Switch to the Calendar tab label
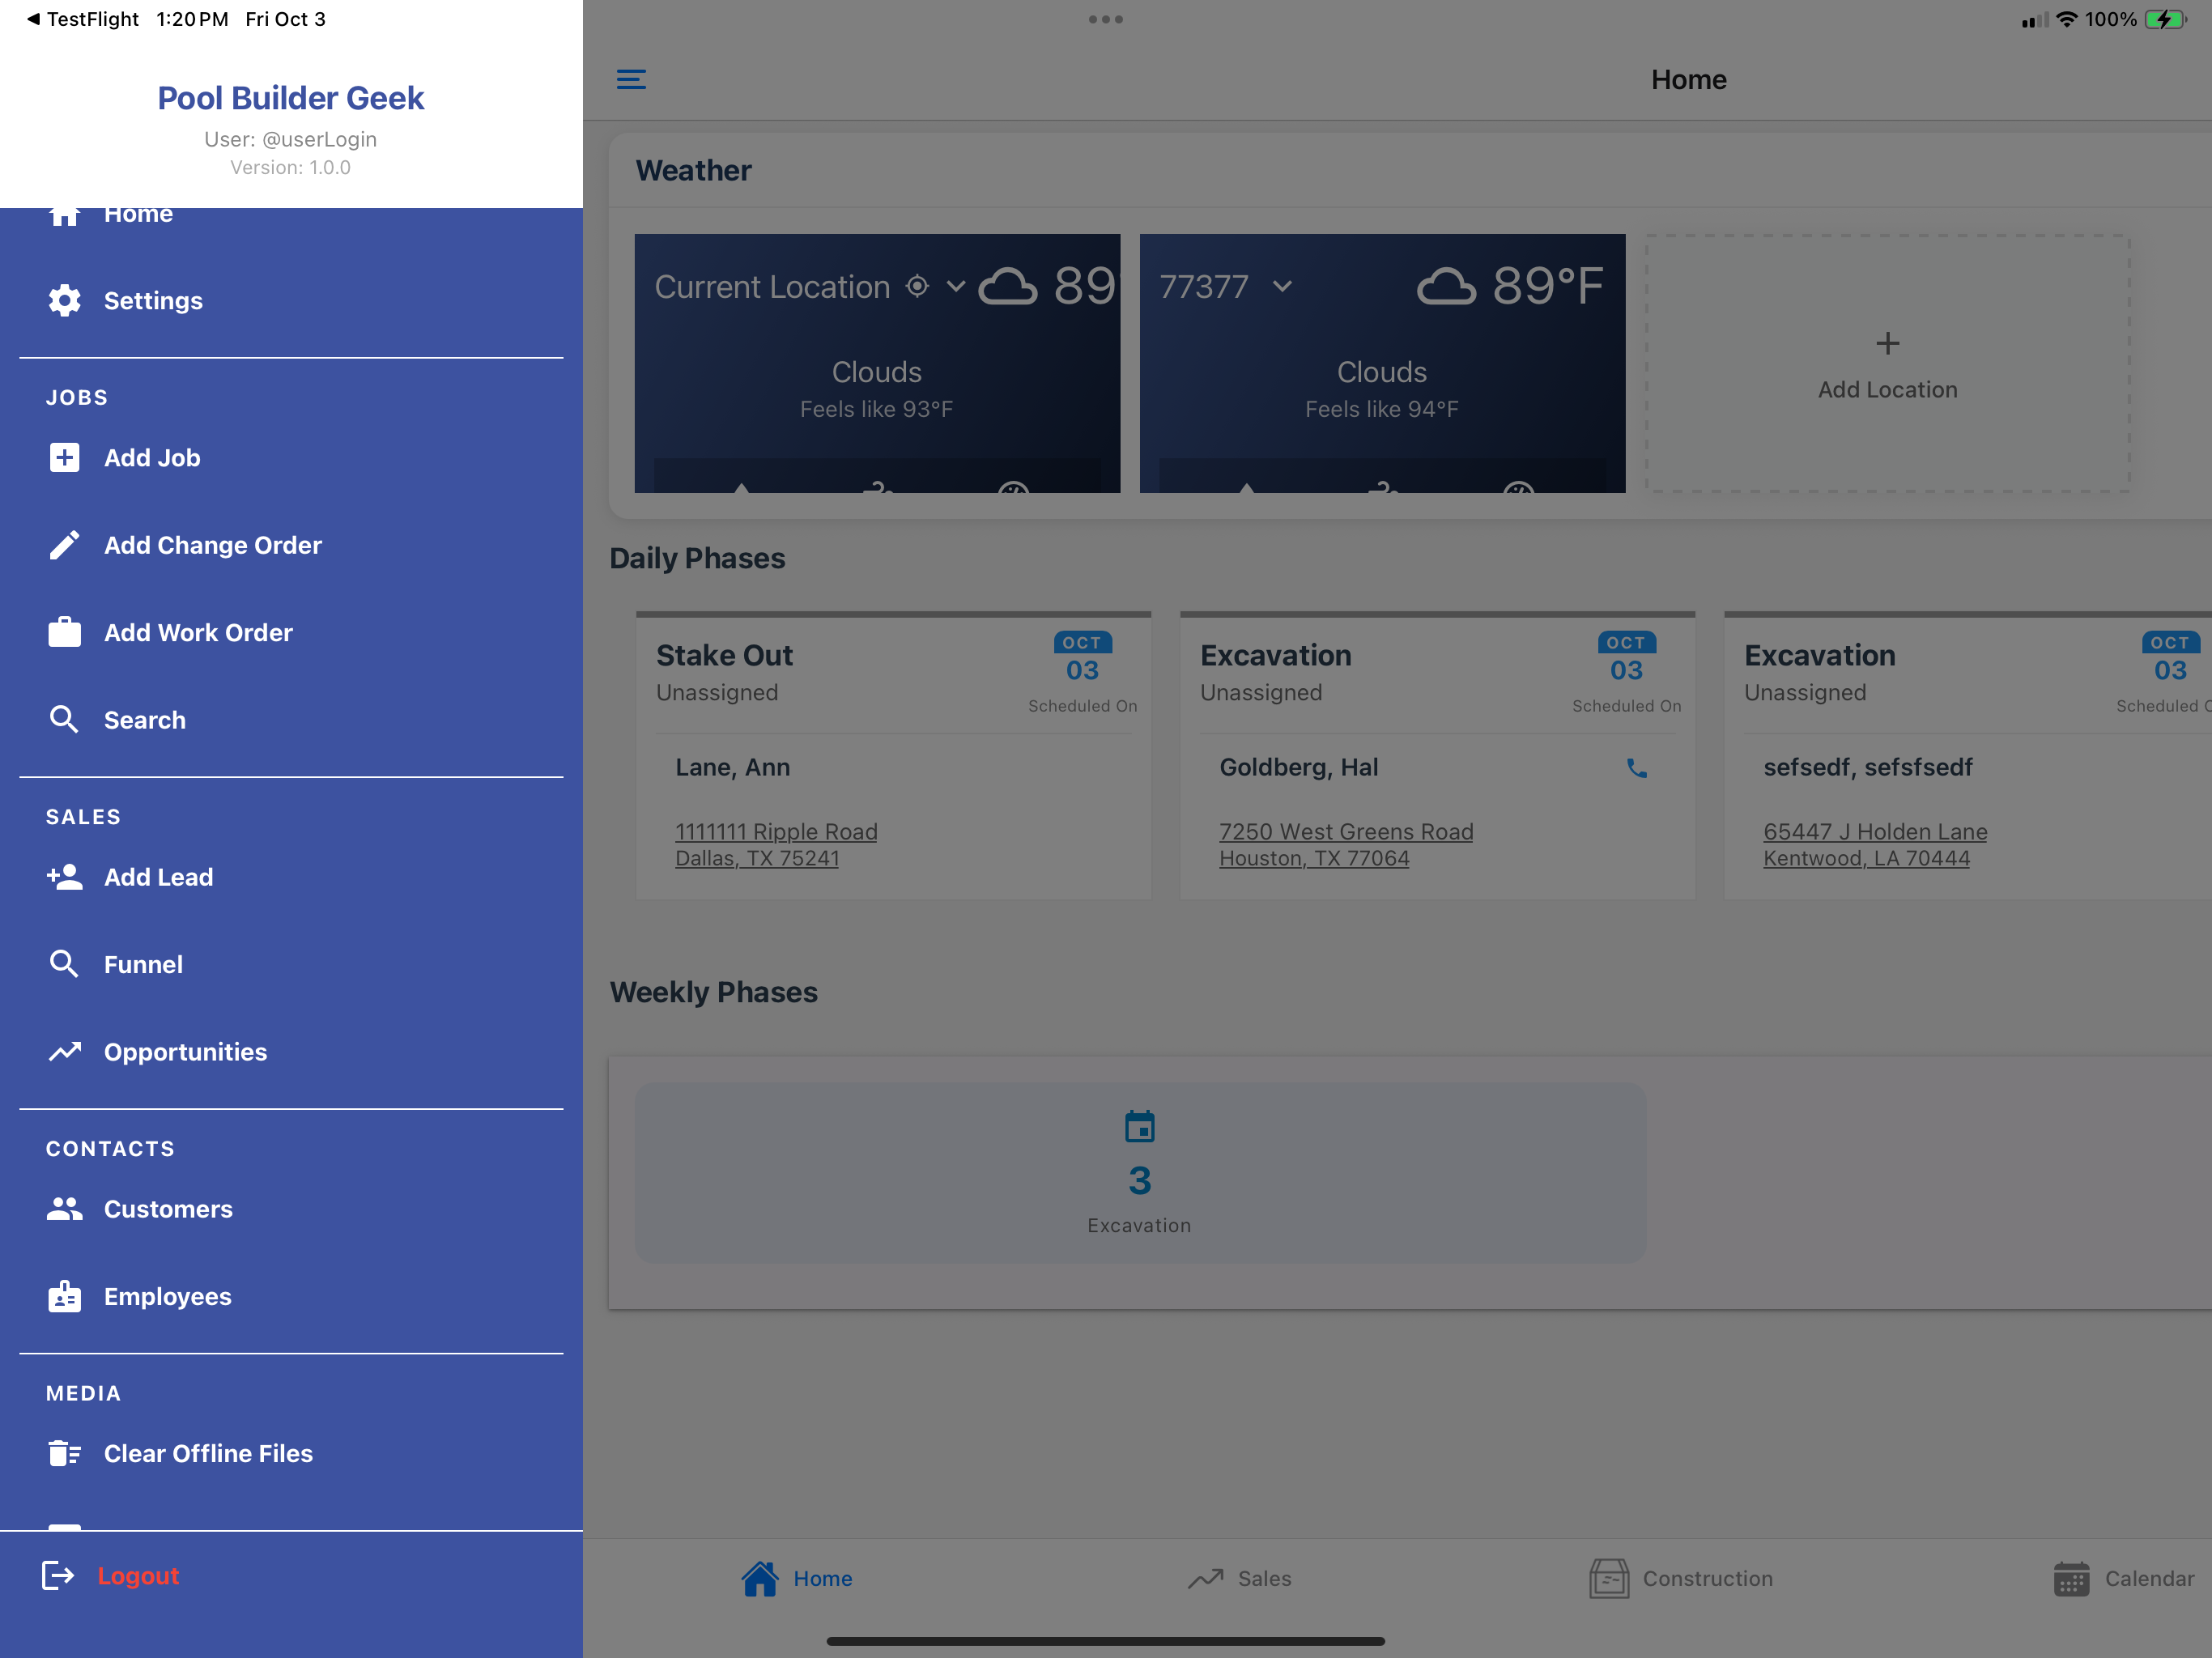 (2150, 1578)
